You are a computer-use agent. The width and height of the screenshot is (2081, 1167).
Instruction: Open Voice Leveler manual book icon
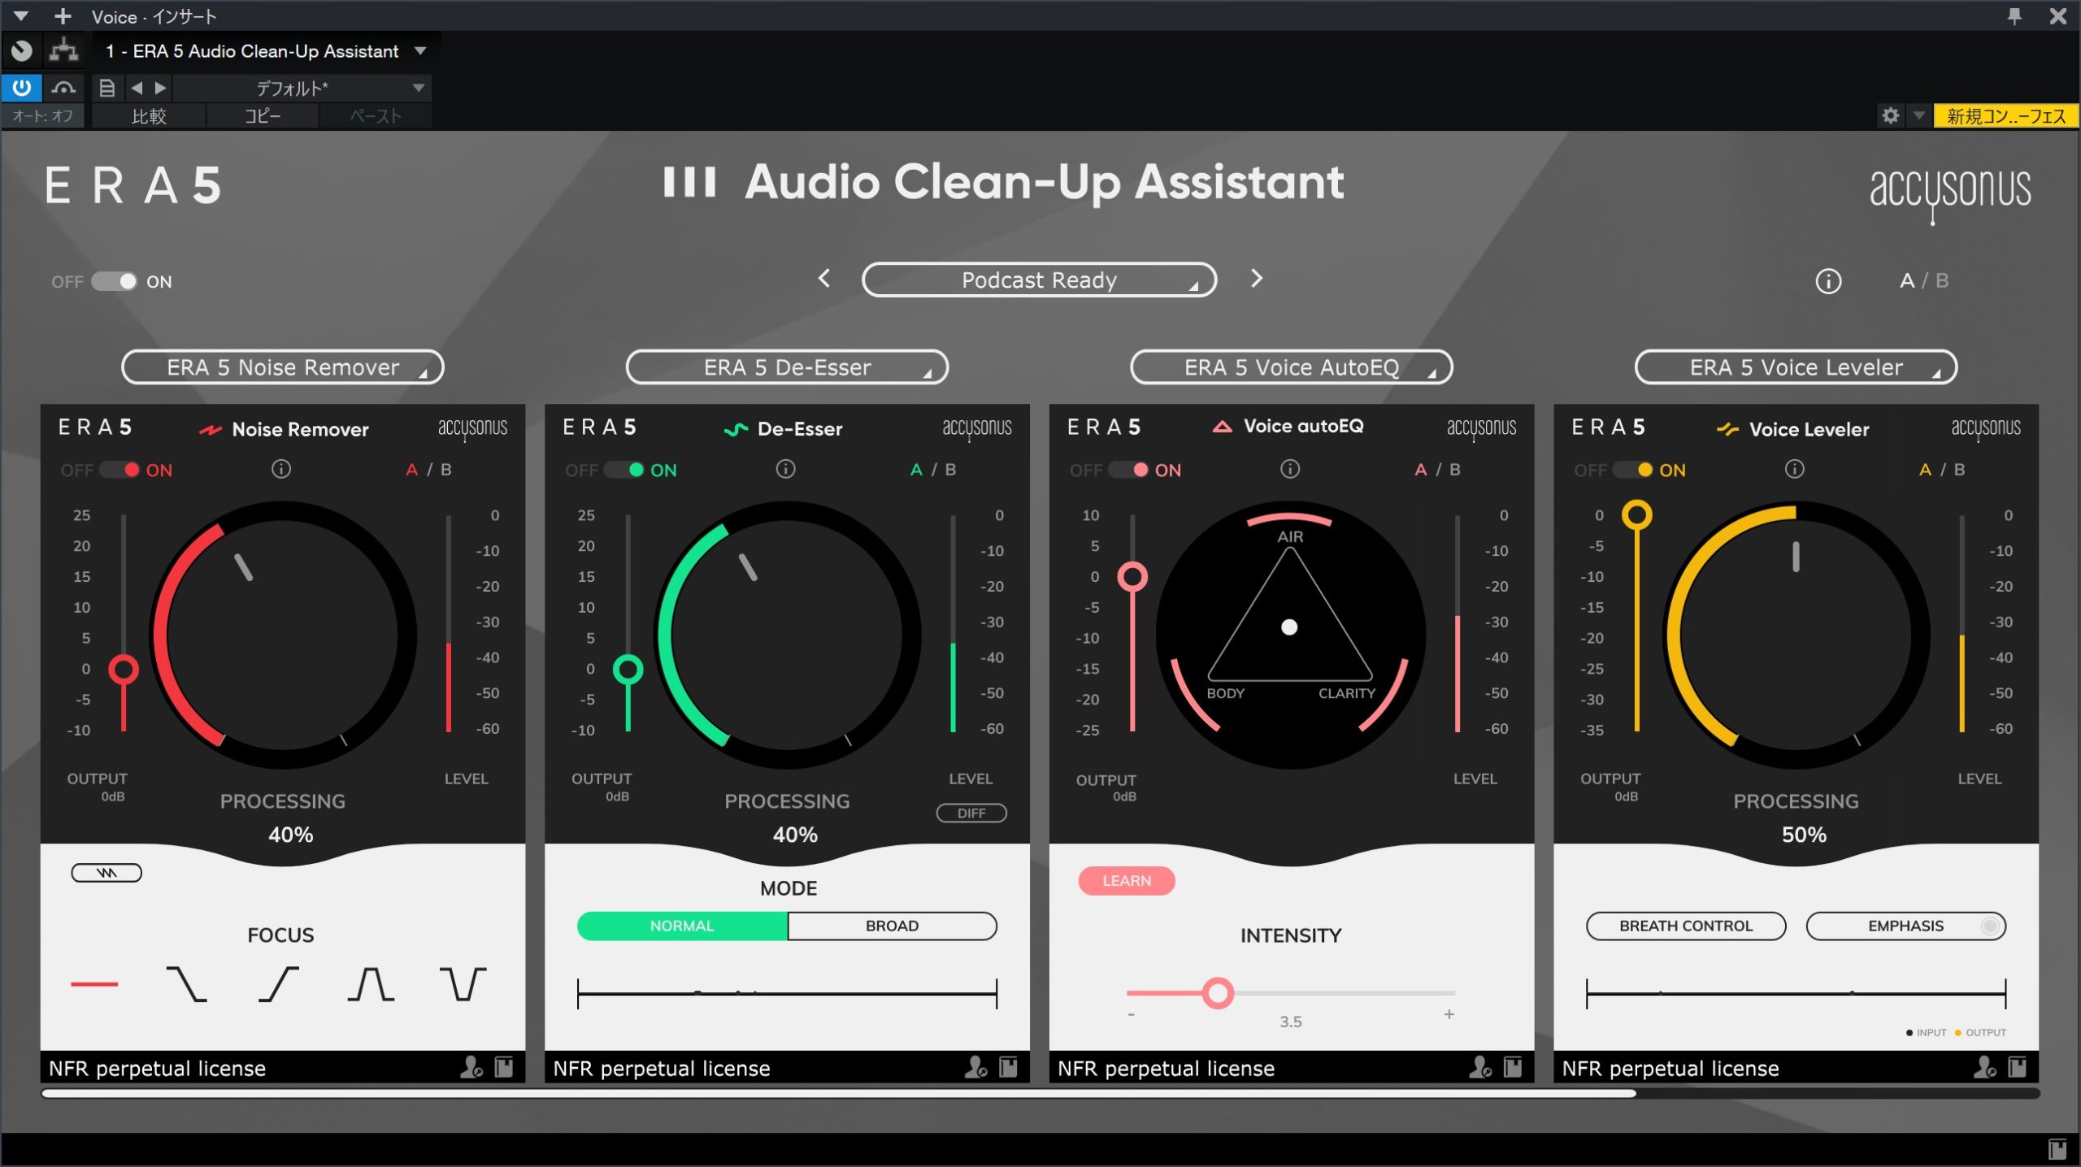click(x=2017, y=1067)
